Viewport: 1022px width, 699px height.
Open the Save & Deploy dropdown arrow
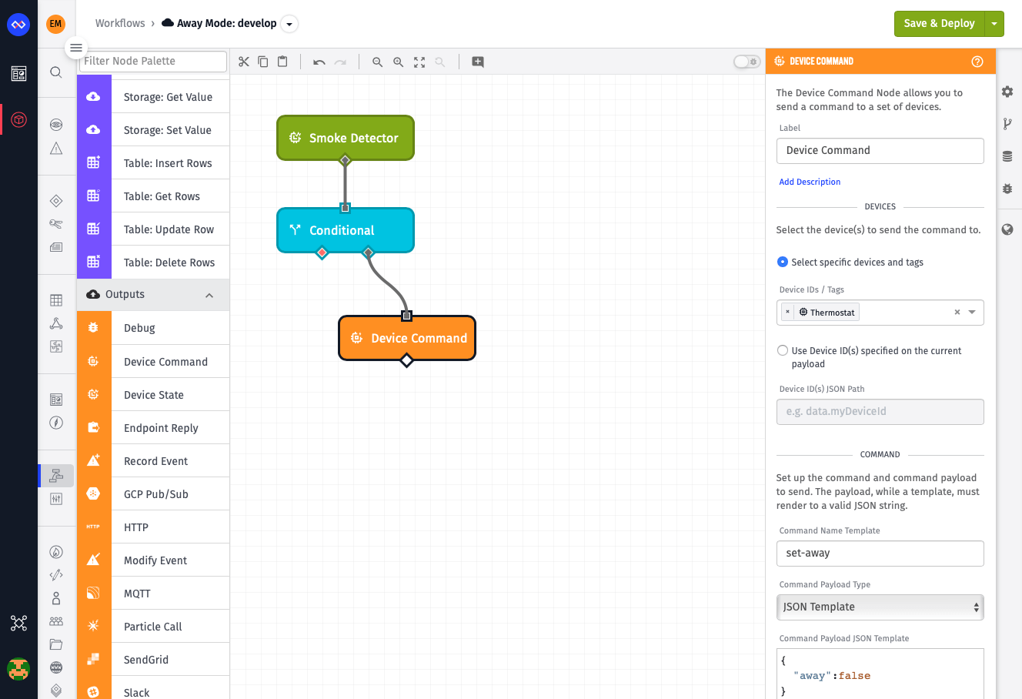pos(994,24)
